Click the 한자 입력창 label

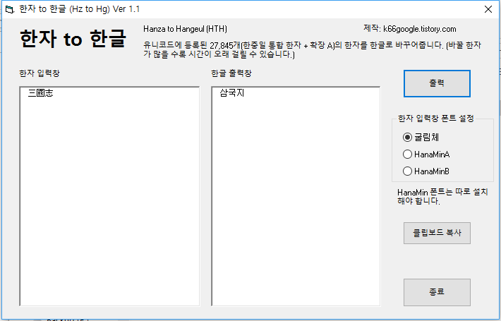[40, 73]
